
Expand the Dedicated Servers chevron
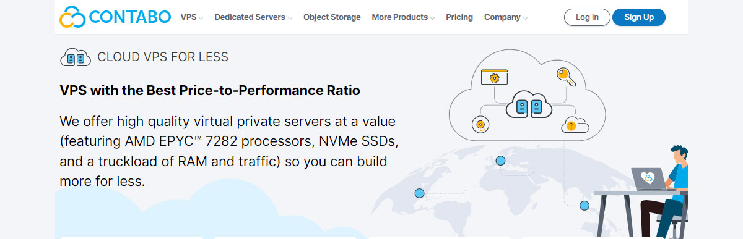[x=290, y=18]
